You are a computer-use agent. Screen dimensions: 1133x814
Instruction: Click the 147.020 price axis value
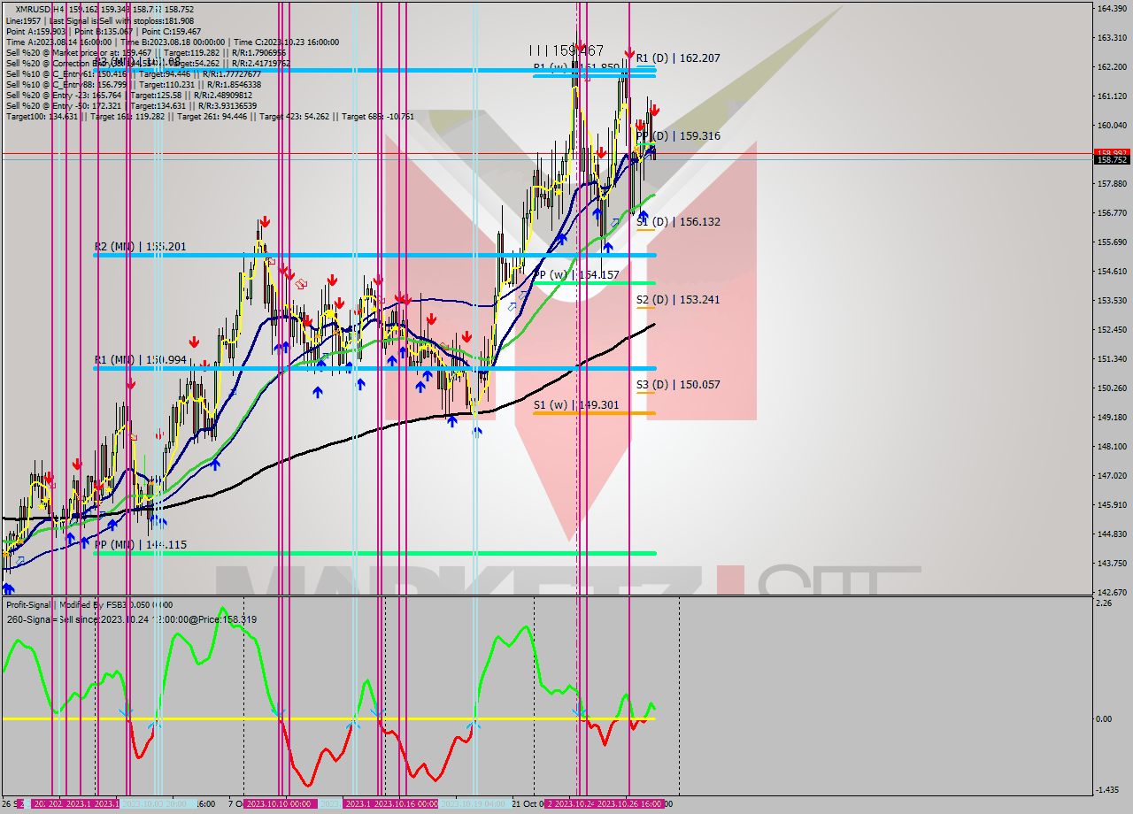tap(1112, 476)
